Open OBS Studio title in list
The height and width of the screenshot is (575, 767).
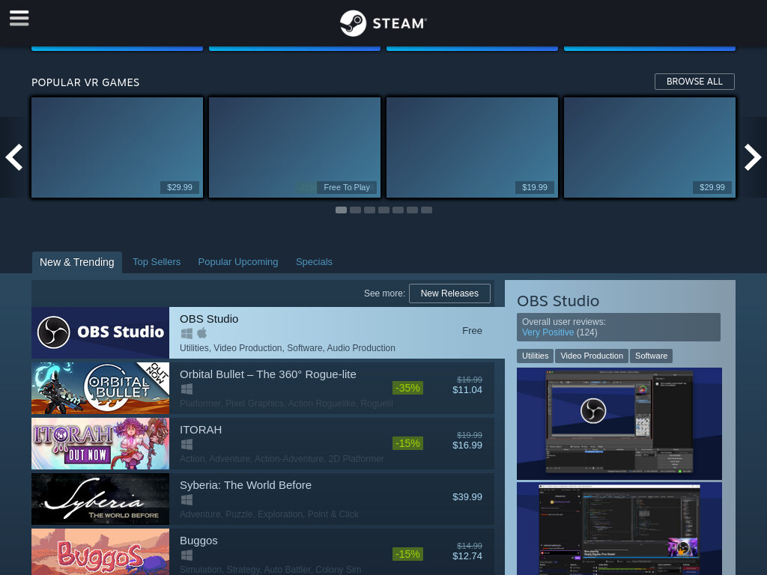pos(209,319)
